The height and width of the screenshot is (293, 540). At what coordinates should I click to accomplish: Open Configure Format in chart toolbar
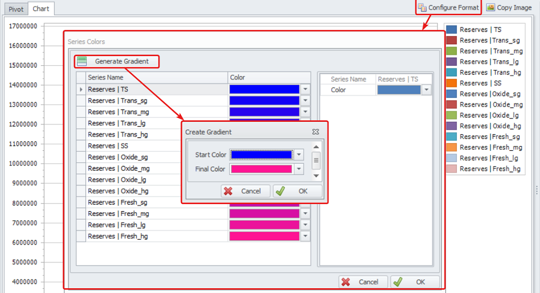click(448, 8)
